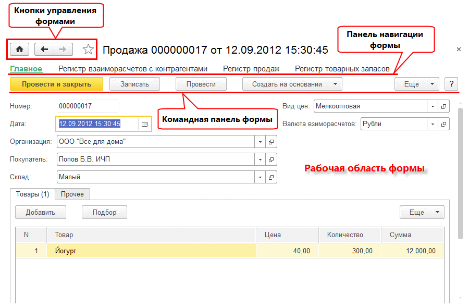Click the vertical scrollbar on the right
Viewport: 469px width, 308px height.
click(460, 174)
